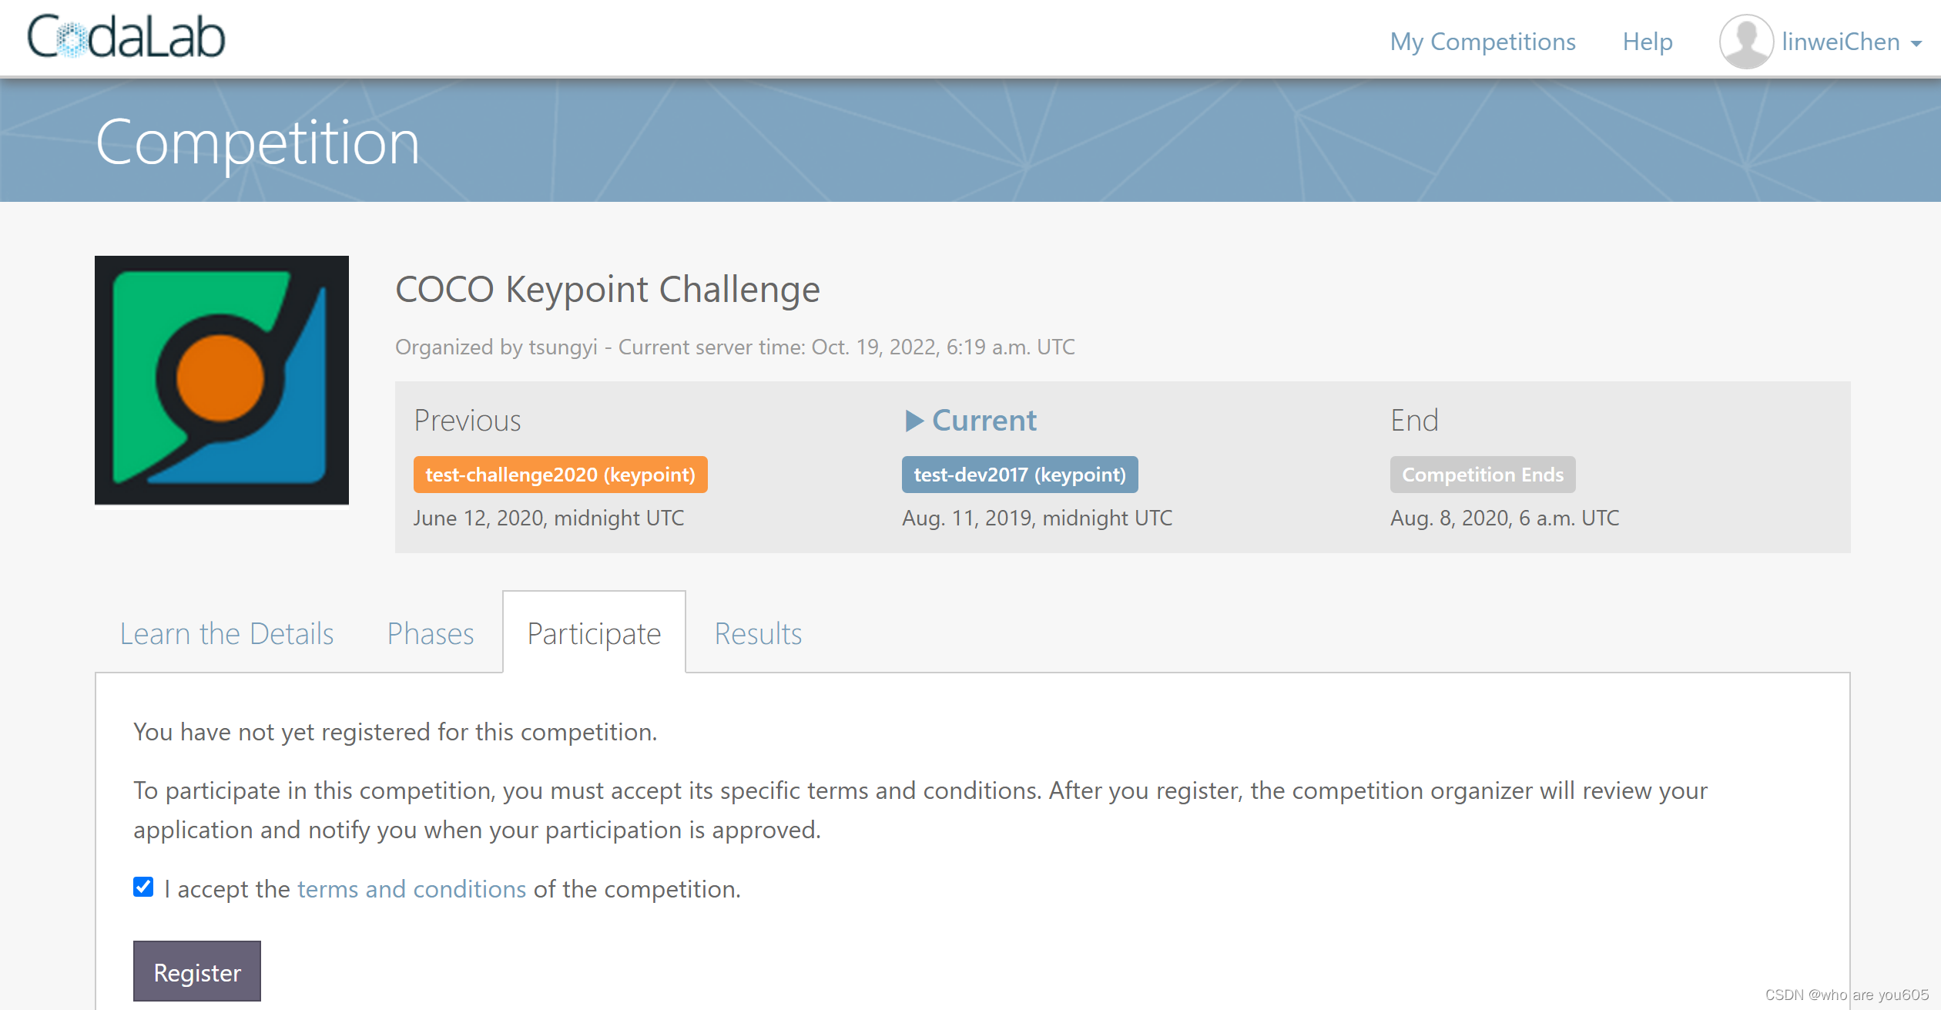The width and height of the screenshot is (1941, 1010).
Task: Open the terms and conditions link
Action: coord(411,889)
